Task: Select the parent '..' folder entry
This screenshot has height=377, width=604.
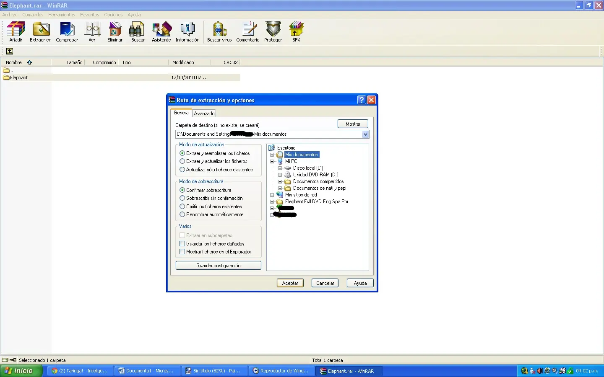Action: click(x=8, y=70)
